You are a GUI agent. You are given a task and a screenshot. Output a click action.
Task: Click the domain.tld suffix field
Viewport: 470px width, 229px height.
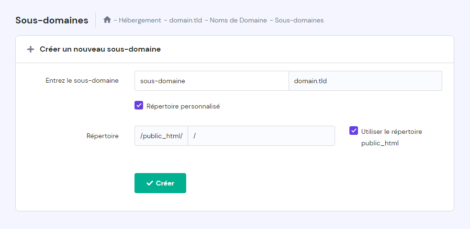pos(365,81)
